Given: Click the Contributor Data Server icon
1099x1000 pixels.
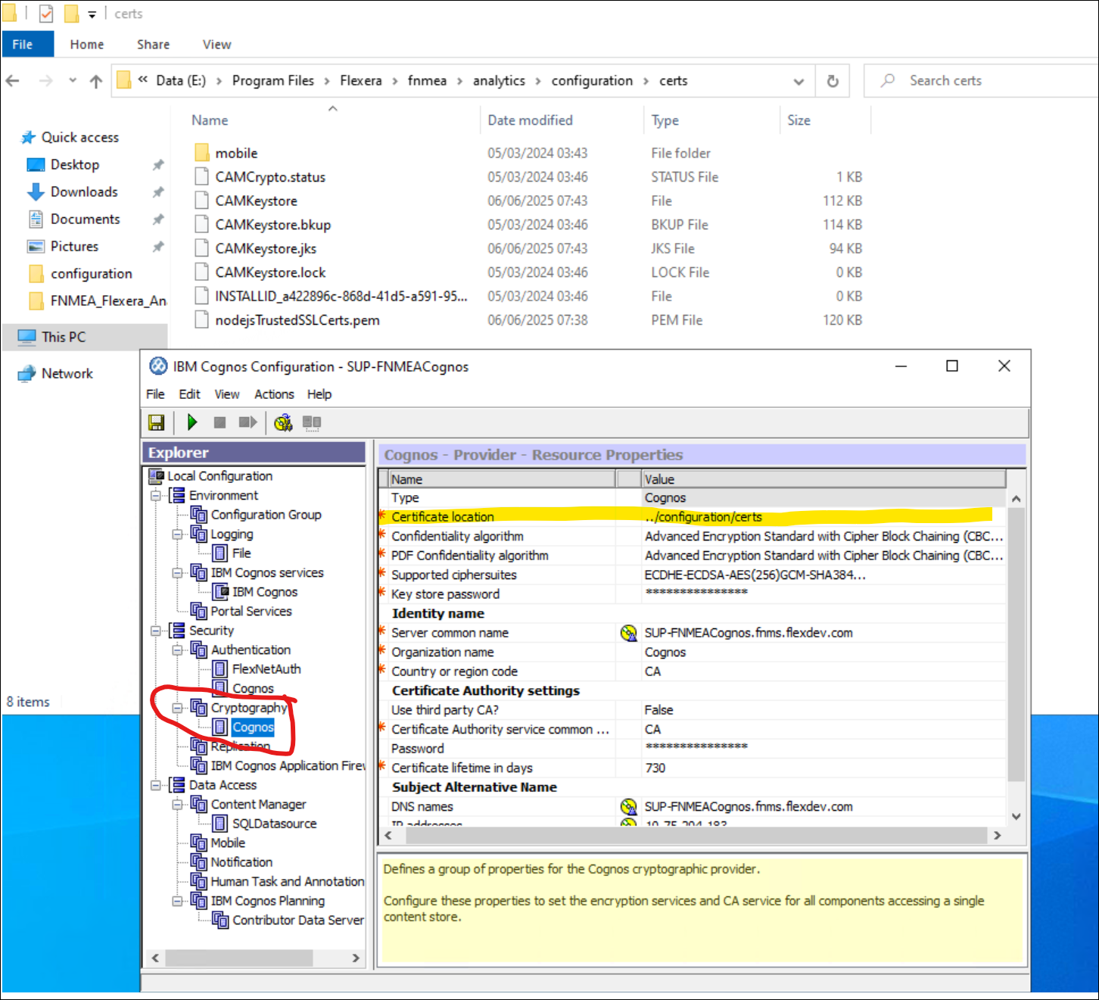Looking at the screenshot, I should click(220, 921).
